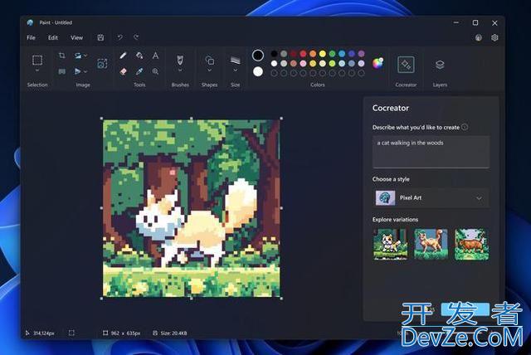
Task: Click the line Size icon
Action: click(x=236, y=61)
